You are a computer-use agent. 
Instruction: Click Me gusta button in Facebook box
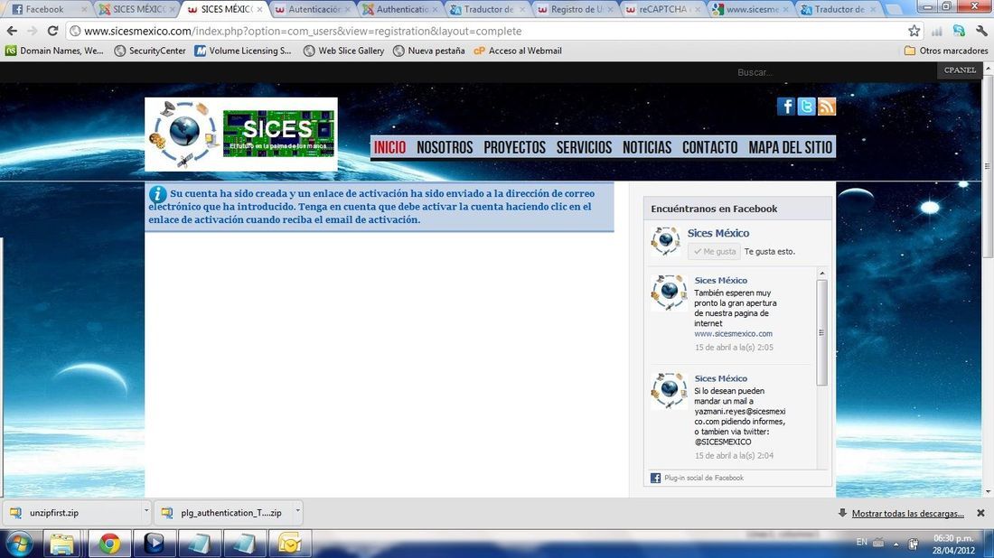click(x=715, y=251)
